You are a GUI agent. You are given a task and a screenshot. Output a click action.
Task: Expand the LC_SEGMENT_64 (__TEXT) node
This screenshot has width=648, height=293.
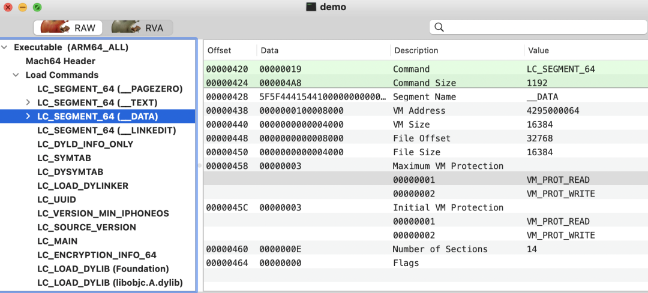point(28,102)
